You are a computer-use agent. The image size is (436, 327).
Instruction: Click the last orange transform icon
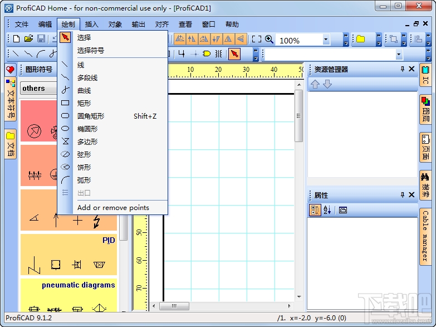241,39
